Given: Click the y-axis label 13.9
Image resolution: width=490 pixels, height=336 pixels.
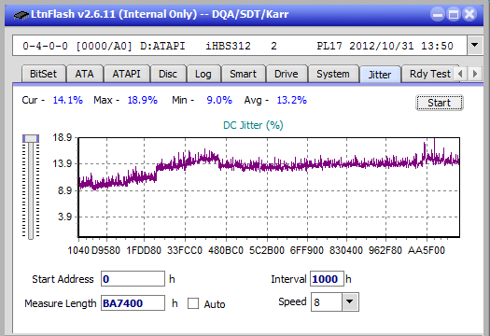Looking at the screenshot, I should point(63,163).
